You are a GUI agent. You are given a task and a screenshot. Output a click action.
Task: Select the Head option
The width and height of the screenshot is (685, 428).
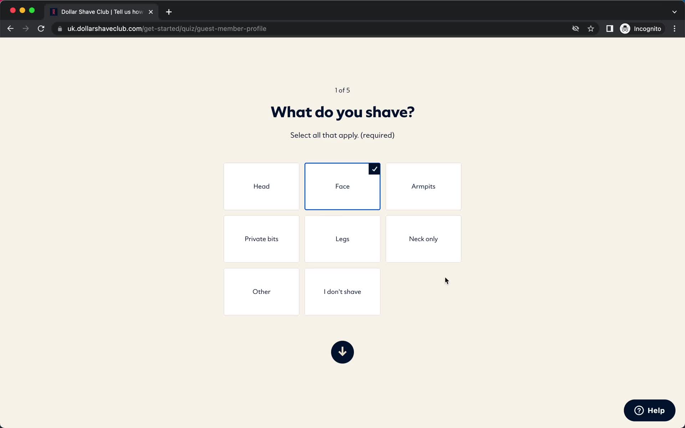261,187
